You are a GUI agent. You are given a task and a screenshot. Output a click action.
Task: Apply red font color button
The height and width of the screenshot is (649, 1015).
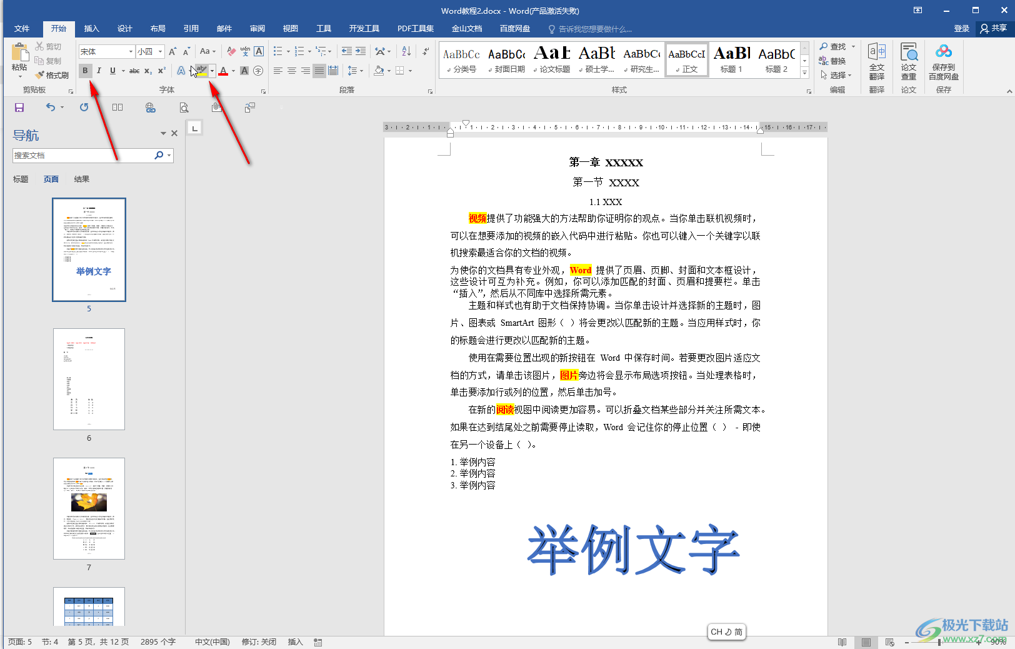[x=223, y=71]
